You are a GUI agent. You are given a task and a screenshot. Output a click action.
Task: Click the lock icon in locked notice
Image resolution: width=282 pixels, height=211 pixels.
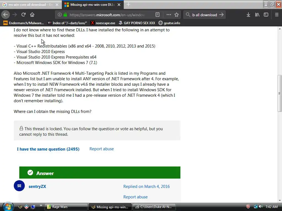pyautogui.click(x=21, y=128)
